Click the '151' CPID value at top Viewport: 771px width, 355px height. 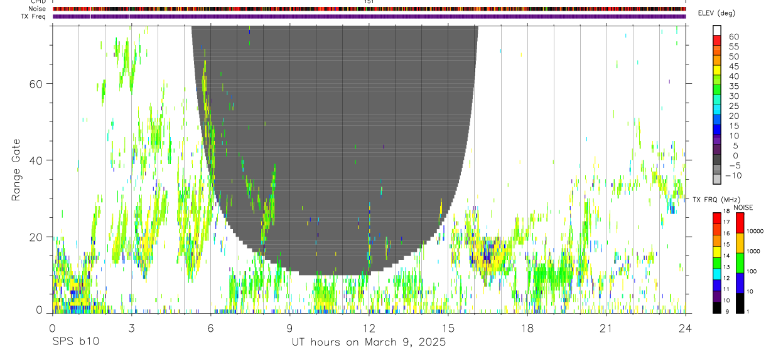click(x=369, y=2)
